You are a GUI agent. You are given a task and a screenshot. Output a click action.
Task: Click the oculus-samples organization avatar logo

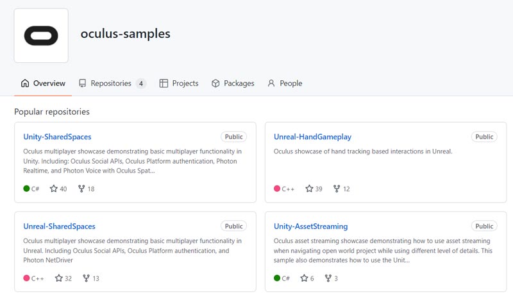coord(41,35)
